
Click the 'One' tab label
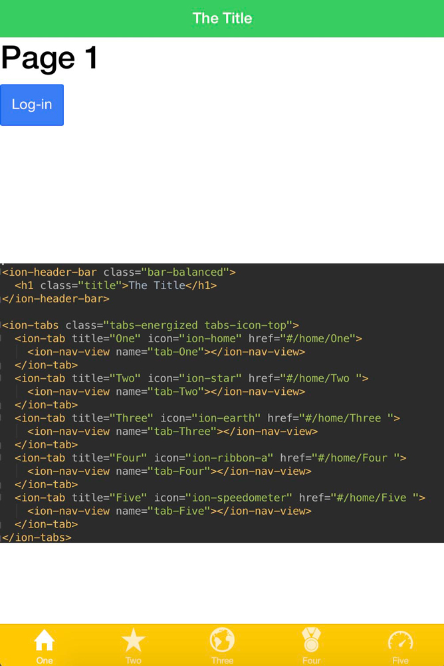click(45, 661)
